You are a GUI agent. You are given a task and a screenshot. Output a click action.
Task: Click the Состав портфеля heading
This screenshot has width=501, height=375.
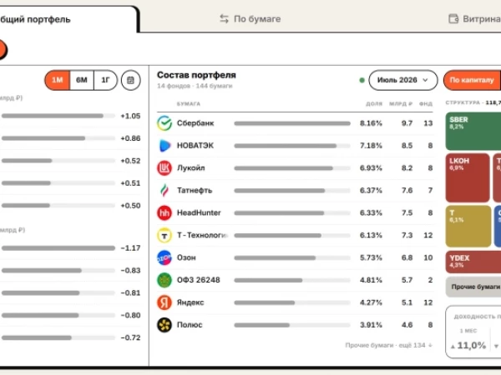click(196, 75)
